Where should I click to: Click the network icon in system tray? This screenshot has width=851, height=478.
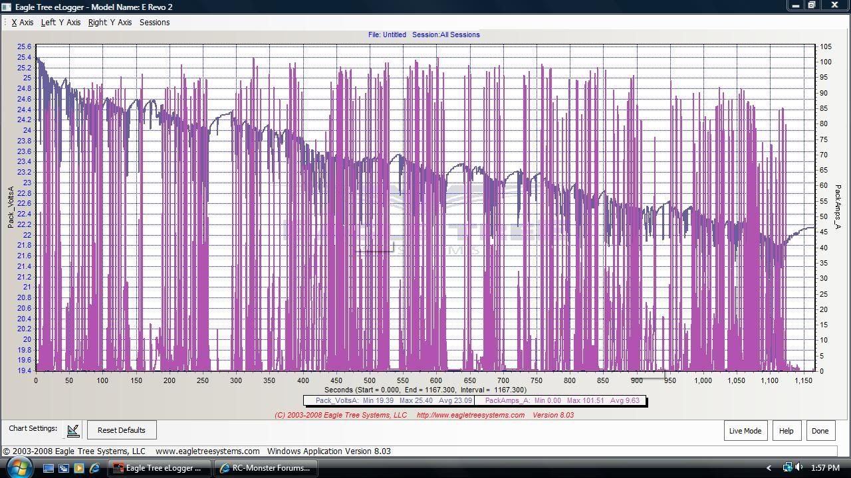787,468
